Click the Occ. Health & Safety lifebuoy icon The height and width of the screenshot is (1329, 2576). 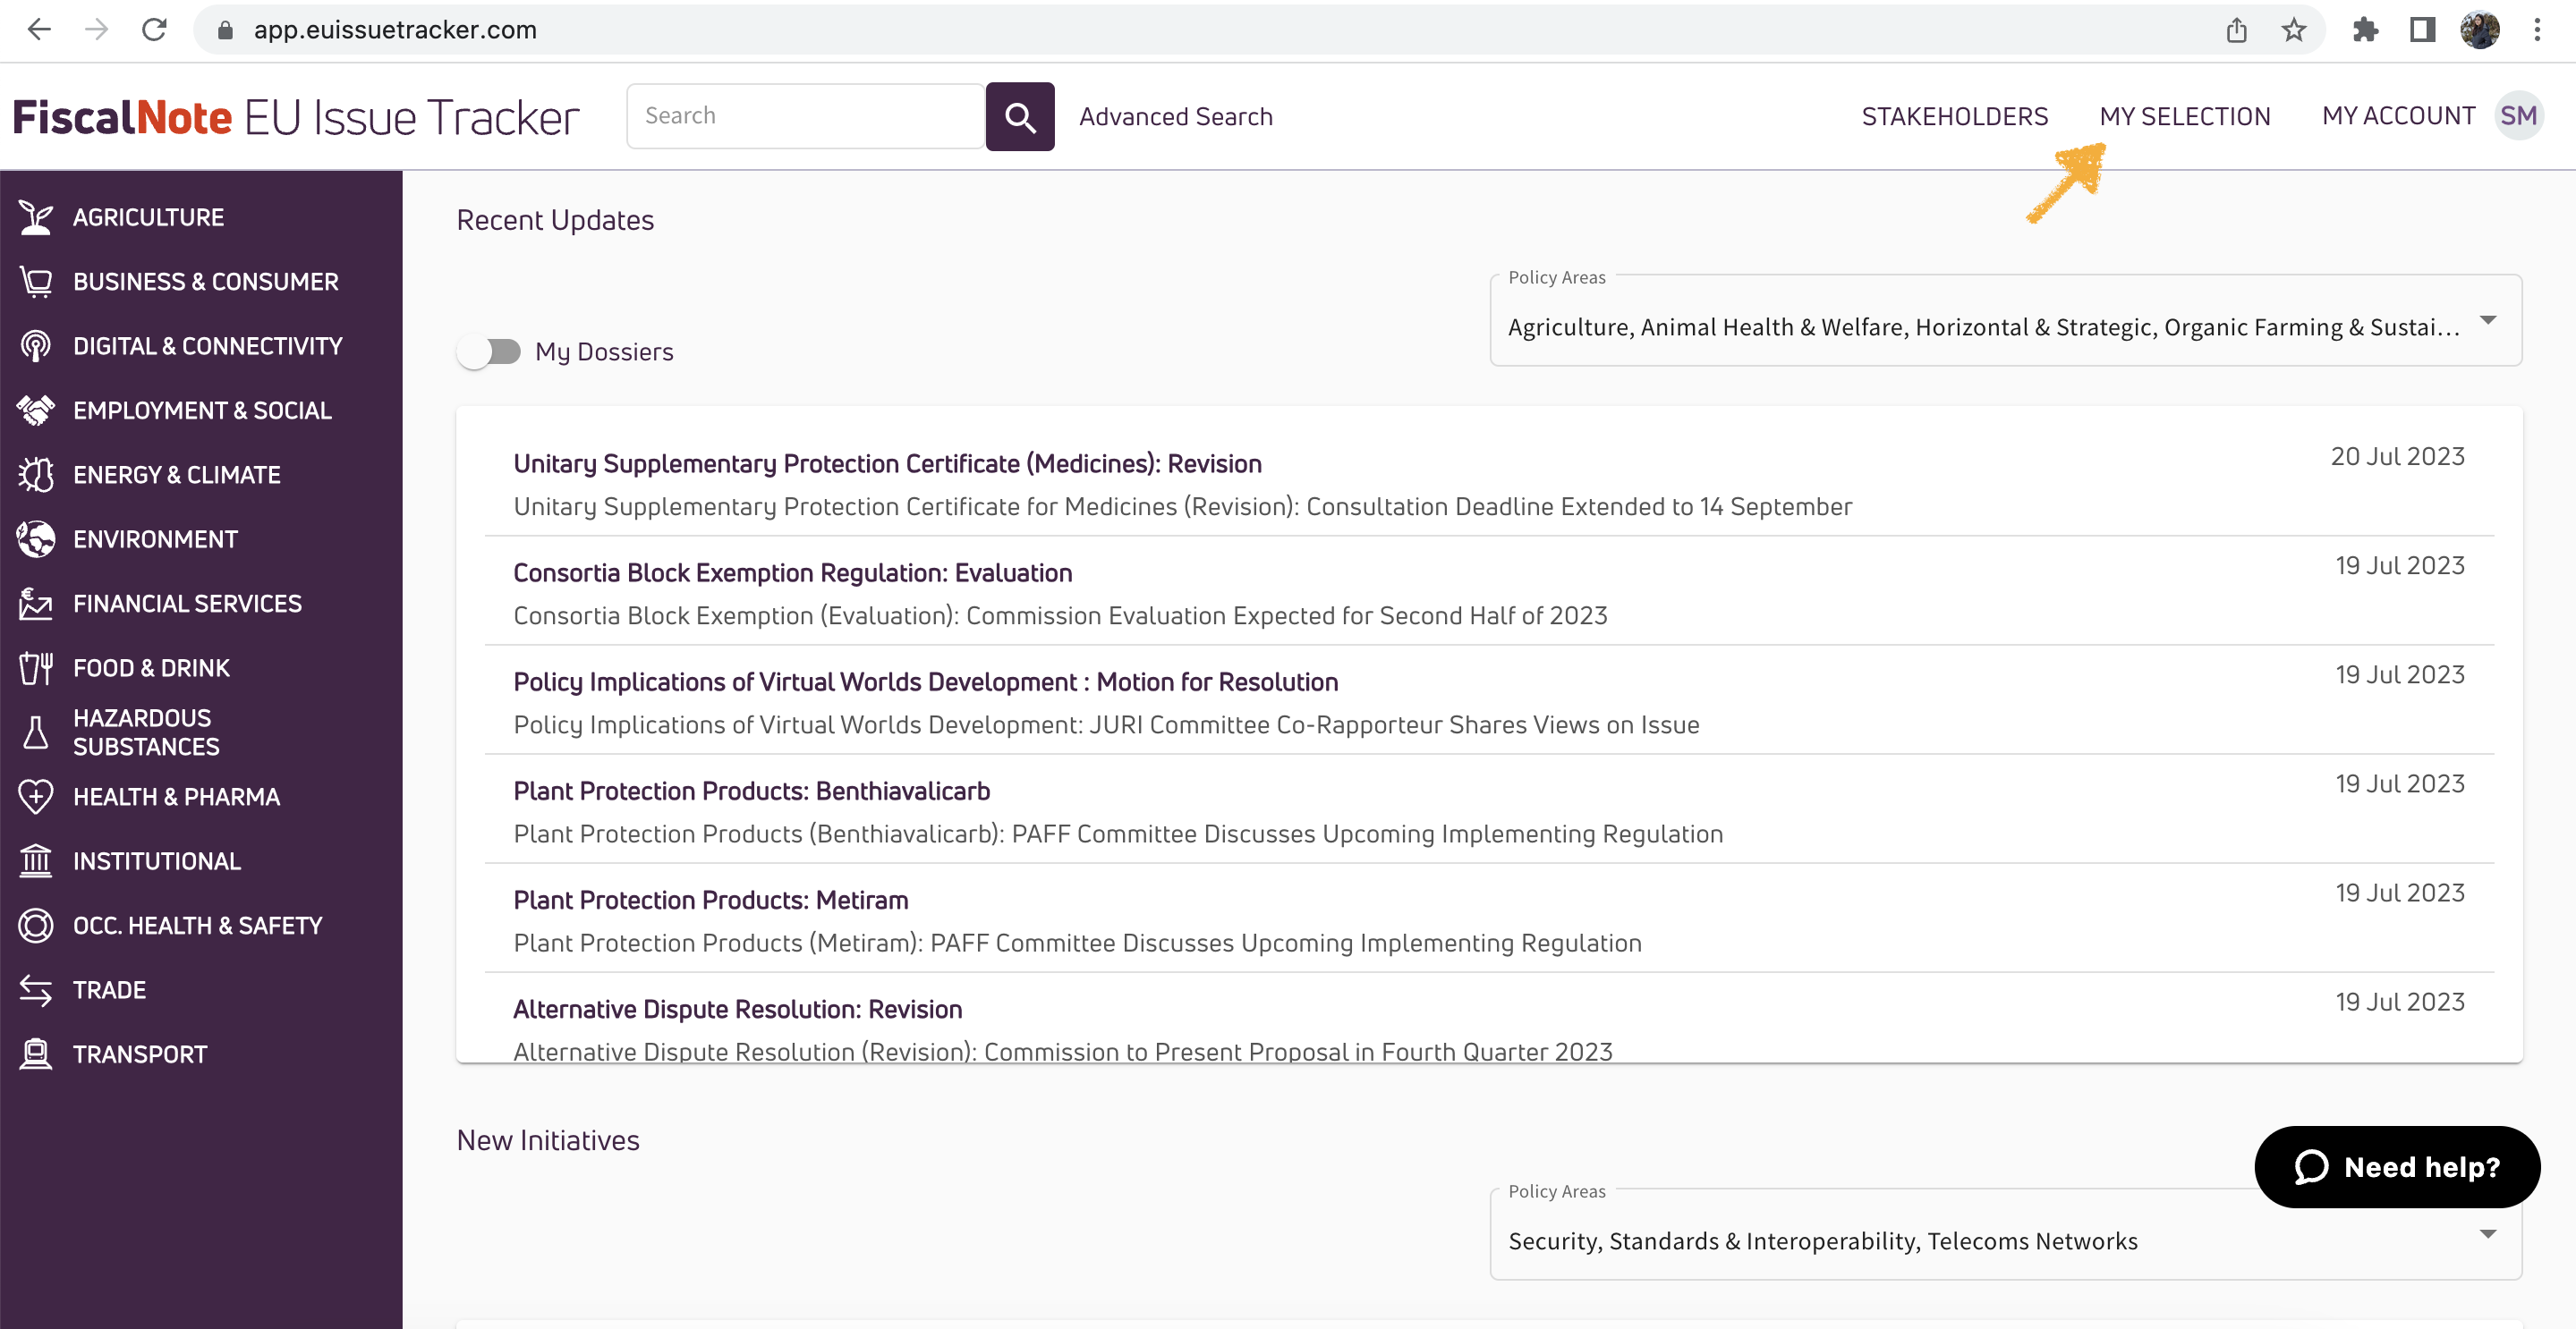pos(36,926)
